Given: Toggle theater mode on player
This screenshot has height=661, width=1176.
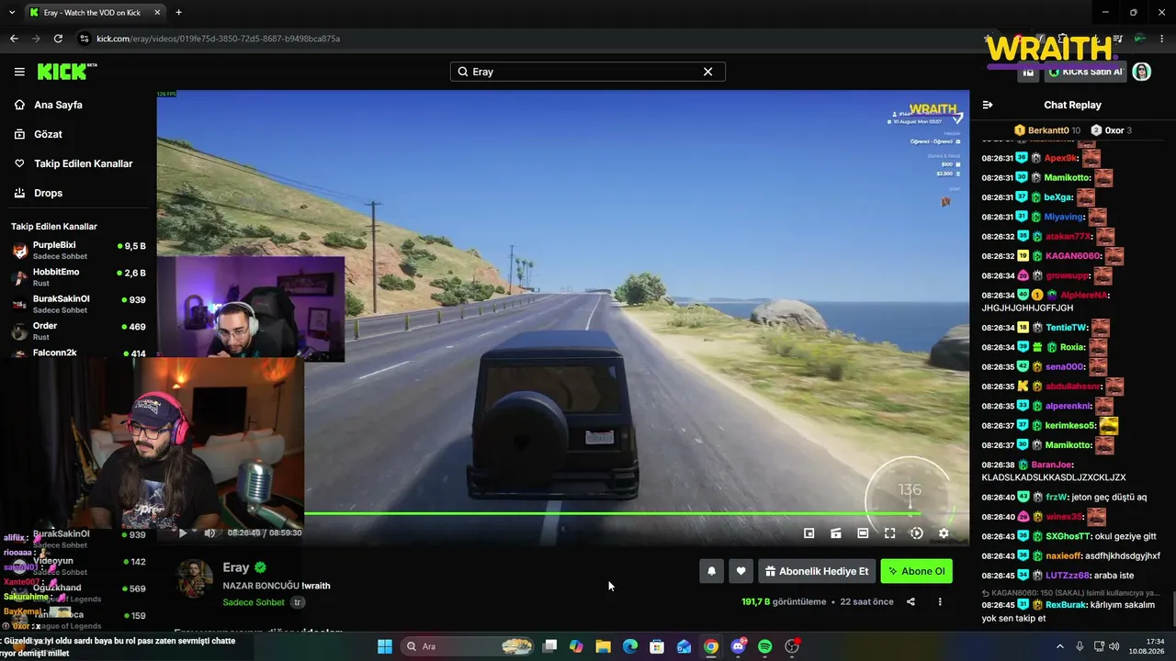Looking at the screenshot, I should 863,532.
